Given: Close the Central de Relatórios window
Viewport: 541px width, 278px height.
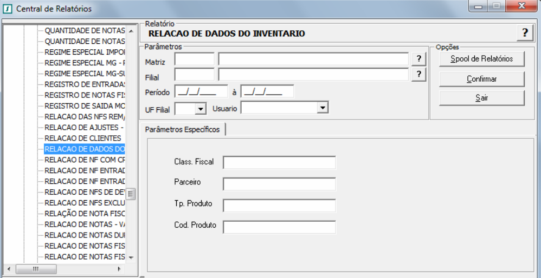Looking at the screenshot, I should click(x=521, y=6).
